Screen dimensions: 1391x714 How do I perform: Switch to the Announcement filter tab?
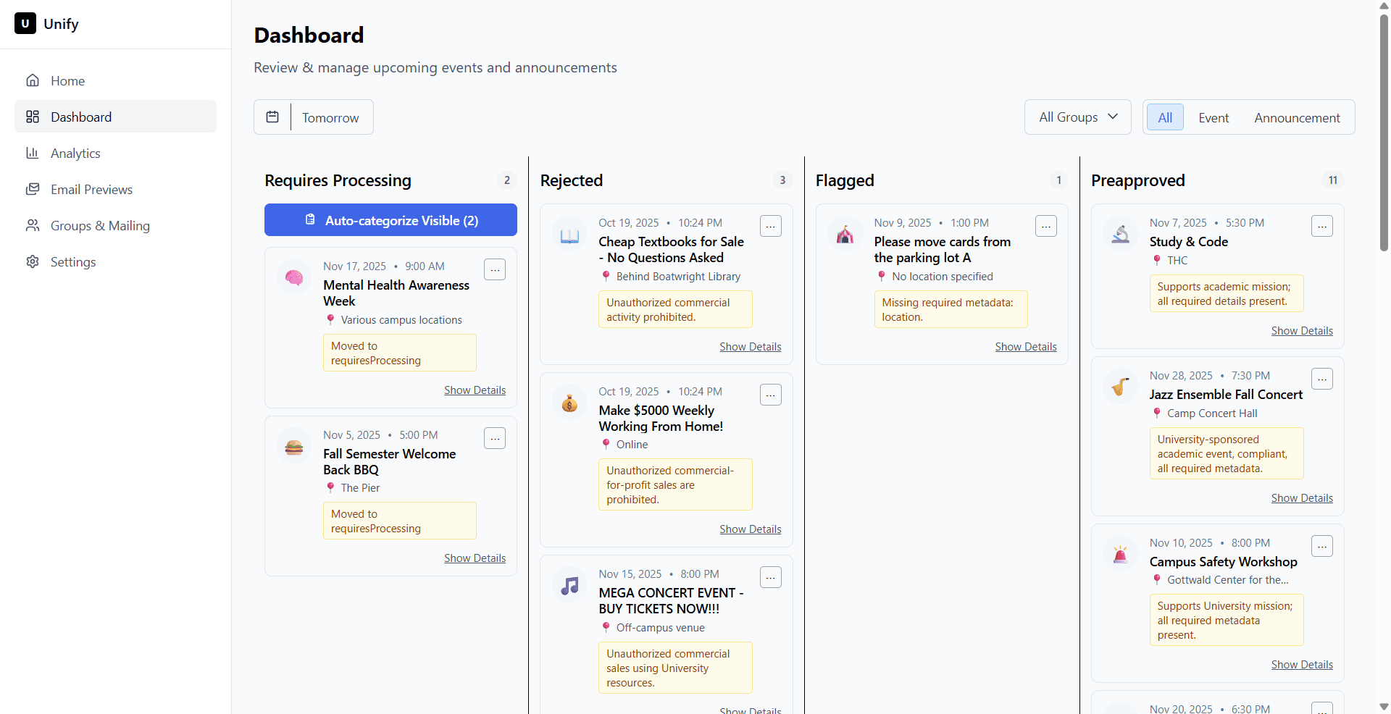(1298, 117)
